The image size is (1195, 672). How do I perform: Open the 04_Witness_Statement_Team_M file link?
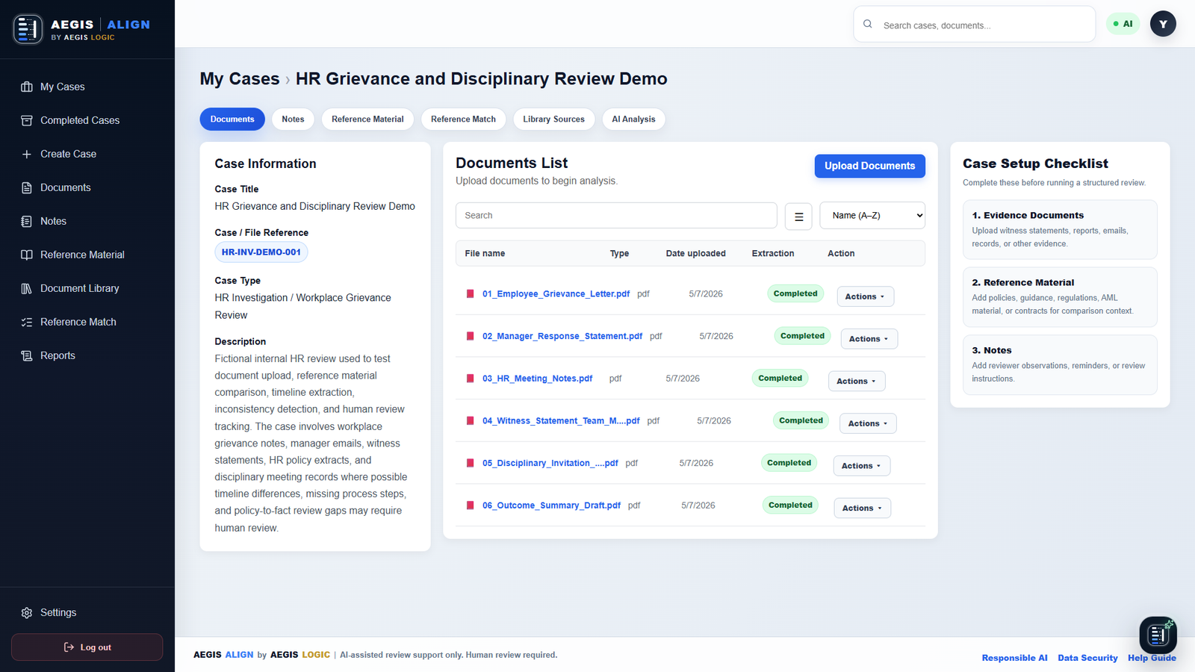[x=561, y=421]
